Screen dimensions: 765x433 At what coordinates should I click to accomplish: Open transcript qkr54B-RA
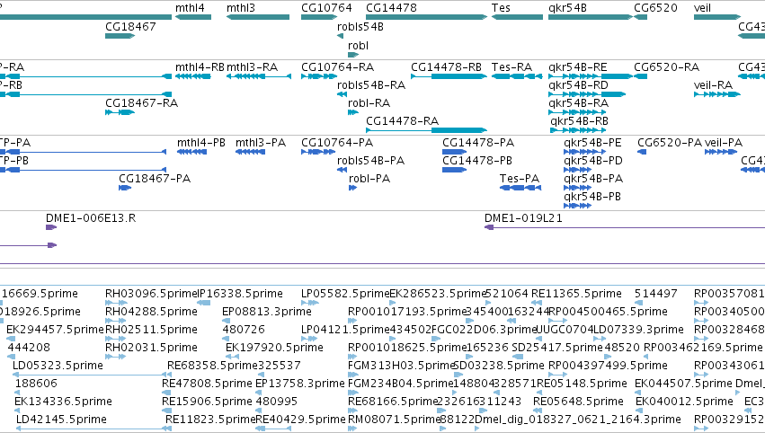[x=578, y=103]
